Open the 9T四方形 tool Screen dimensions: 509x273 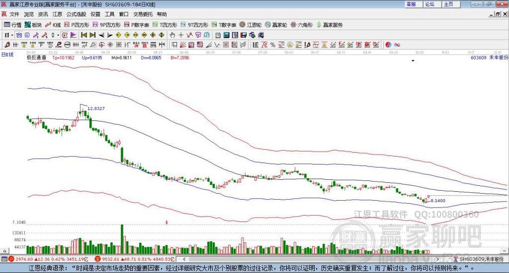194,25
